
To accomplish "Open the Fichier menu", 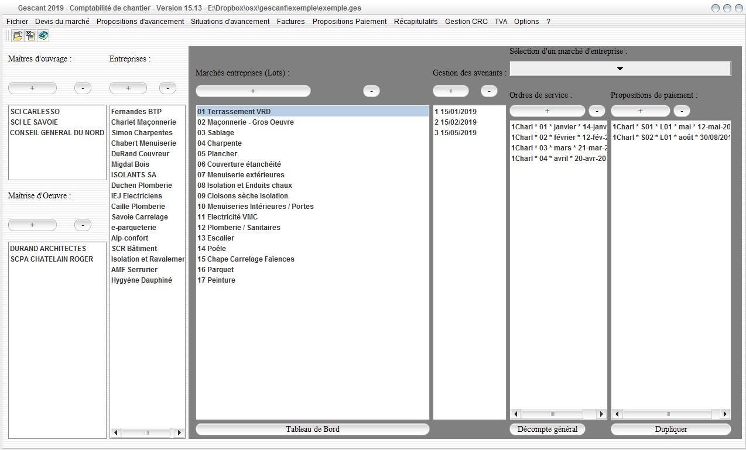I will 17,22.
